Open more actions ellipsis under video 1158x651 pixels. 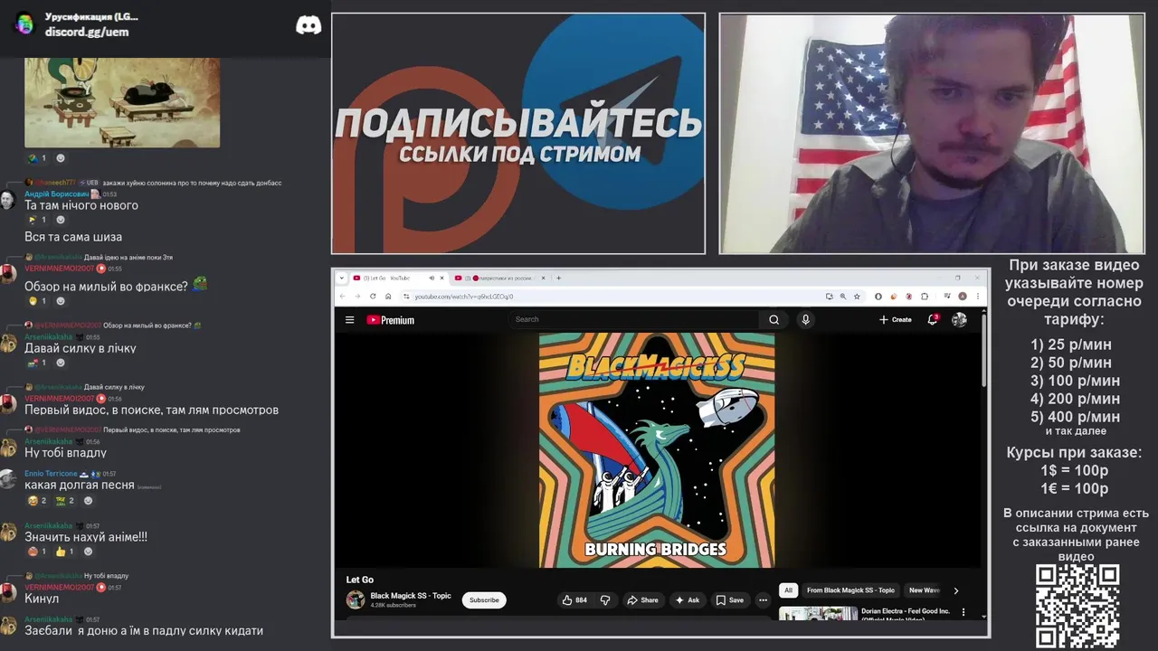[x=763, y=599]
